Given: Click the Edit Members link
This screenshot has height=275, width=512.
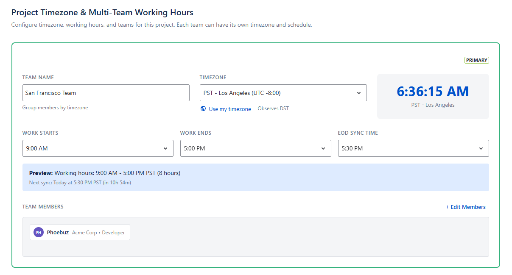Looking at the screenshot, I should click(466, 207).
